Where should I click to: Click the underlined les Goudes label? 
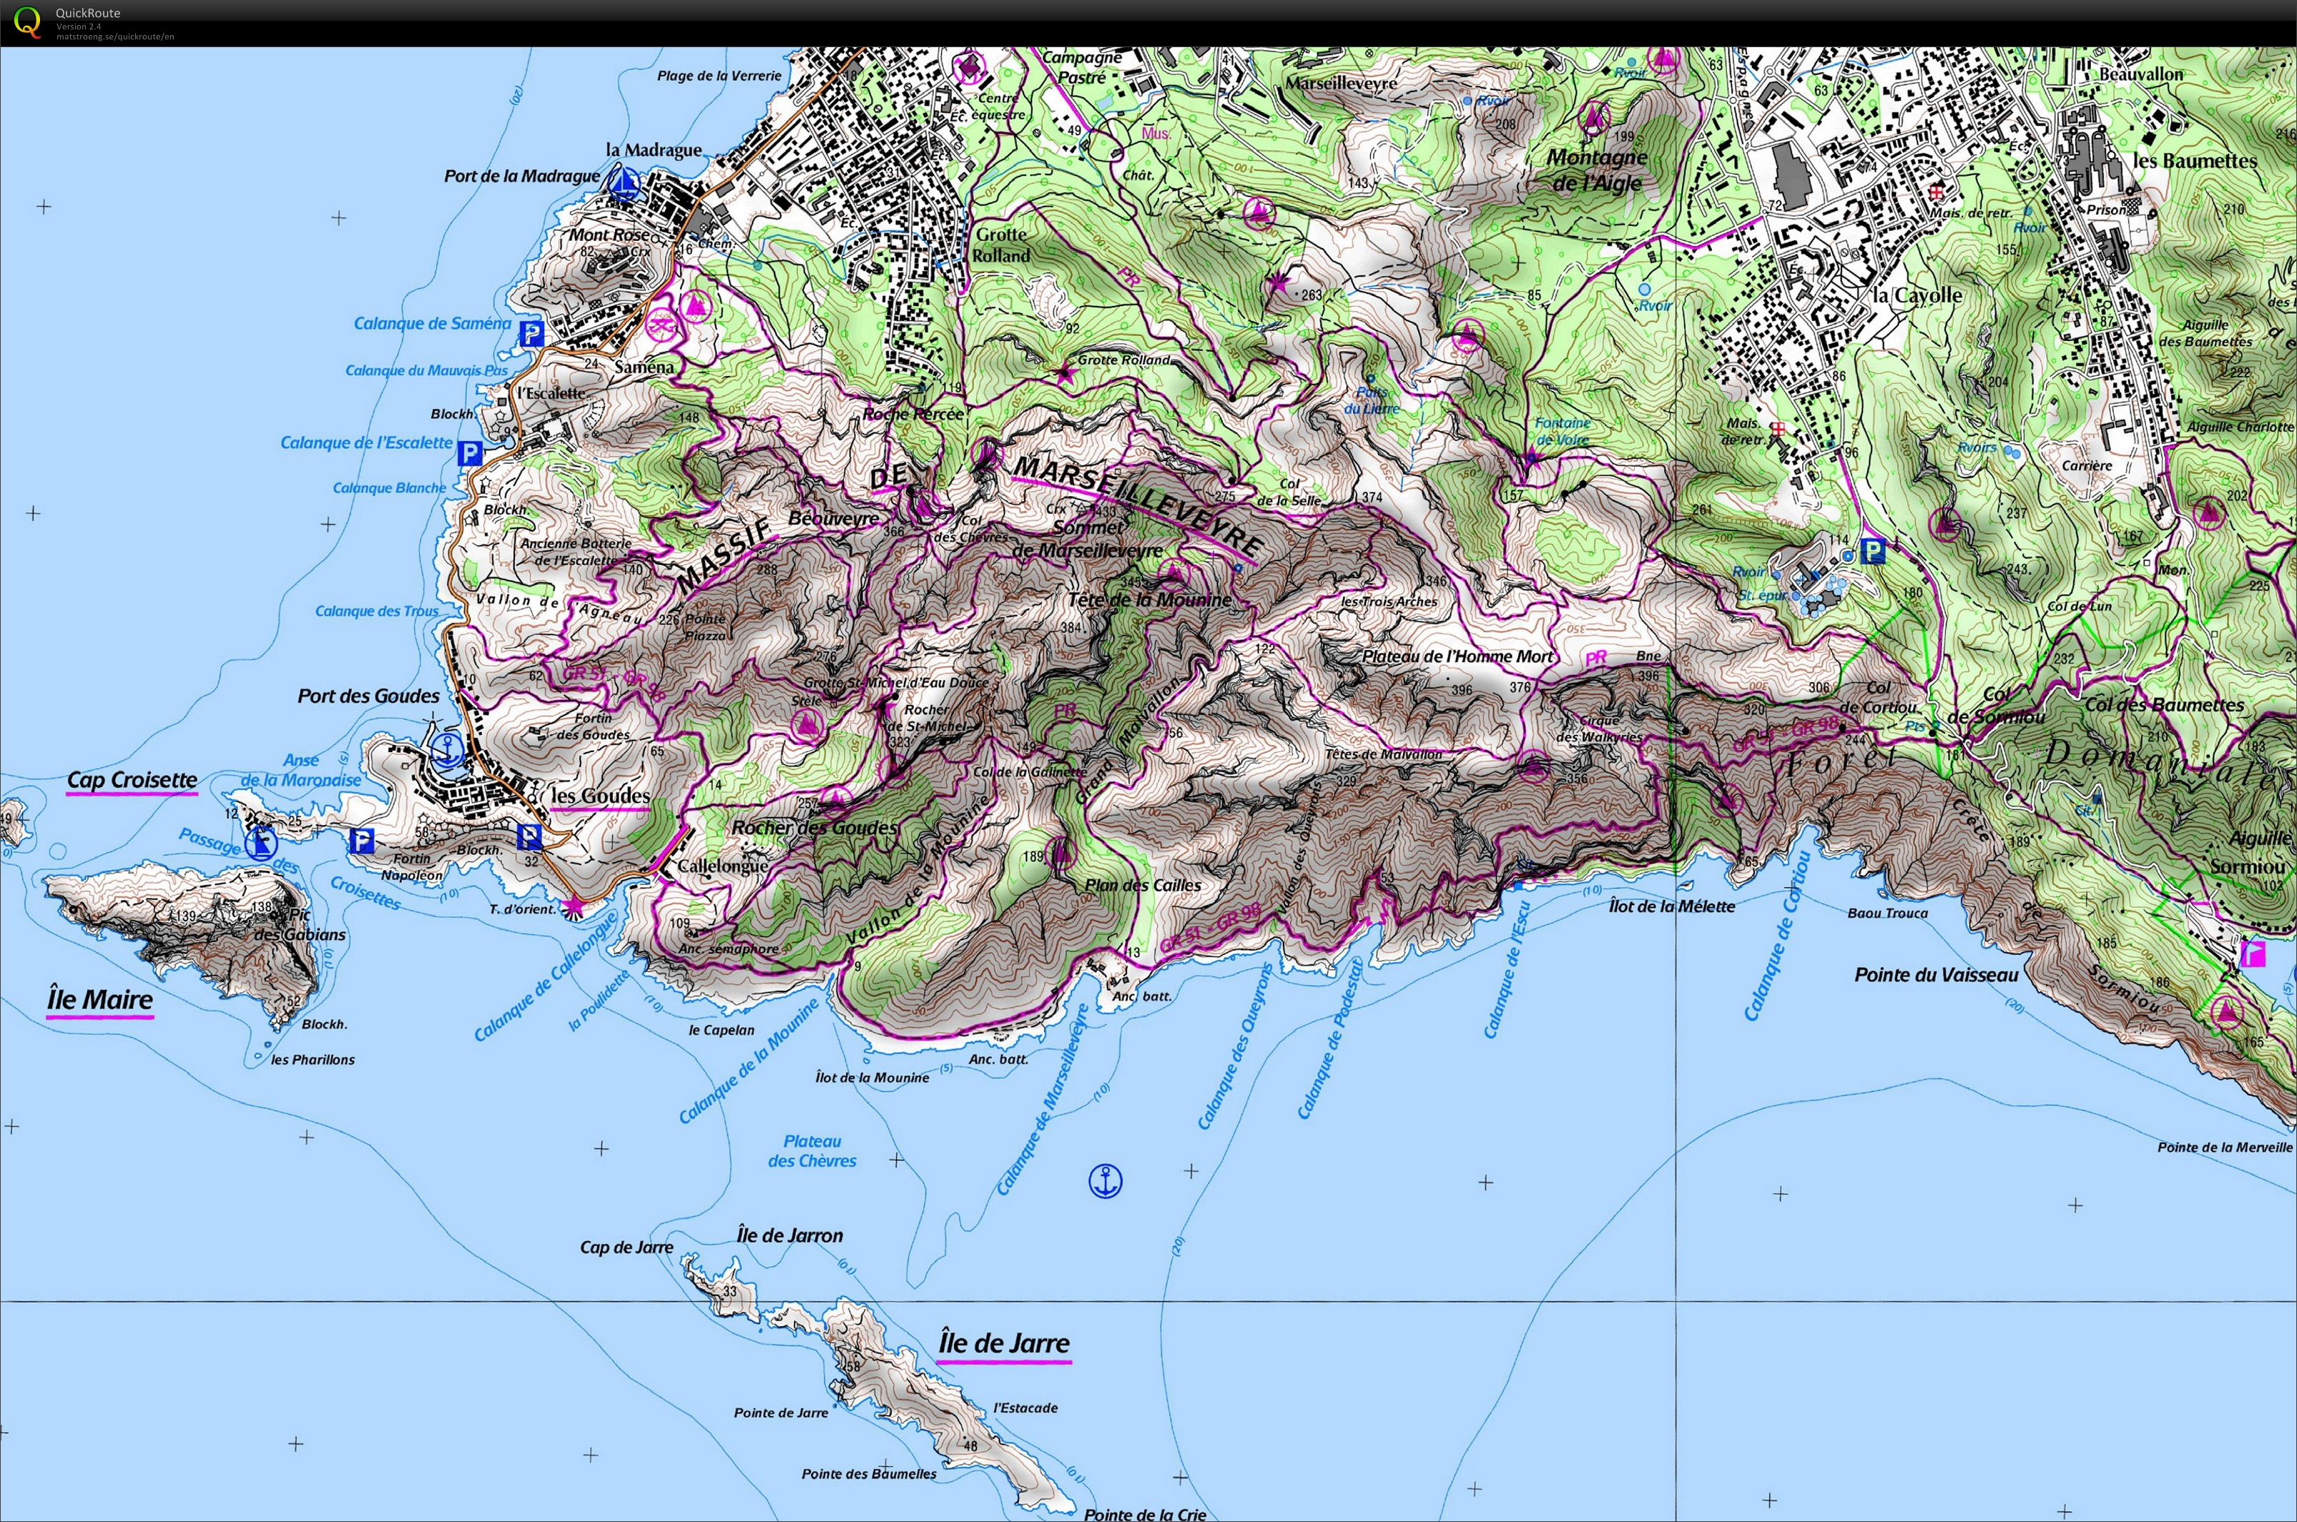pyautogui.click(x=600, y=796)
